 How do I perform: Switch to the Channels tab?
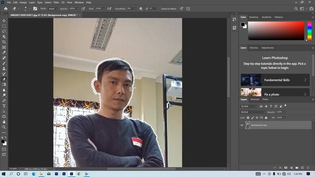pos(255,99)
